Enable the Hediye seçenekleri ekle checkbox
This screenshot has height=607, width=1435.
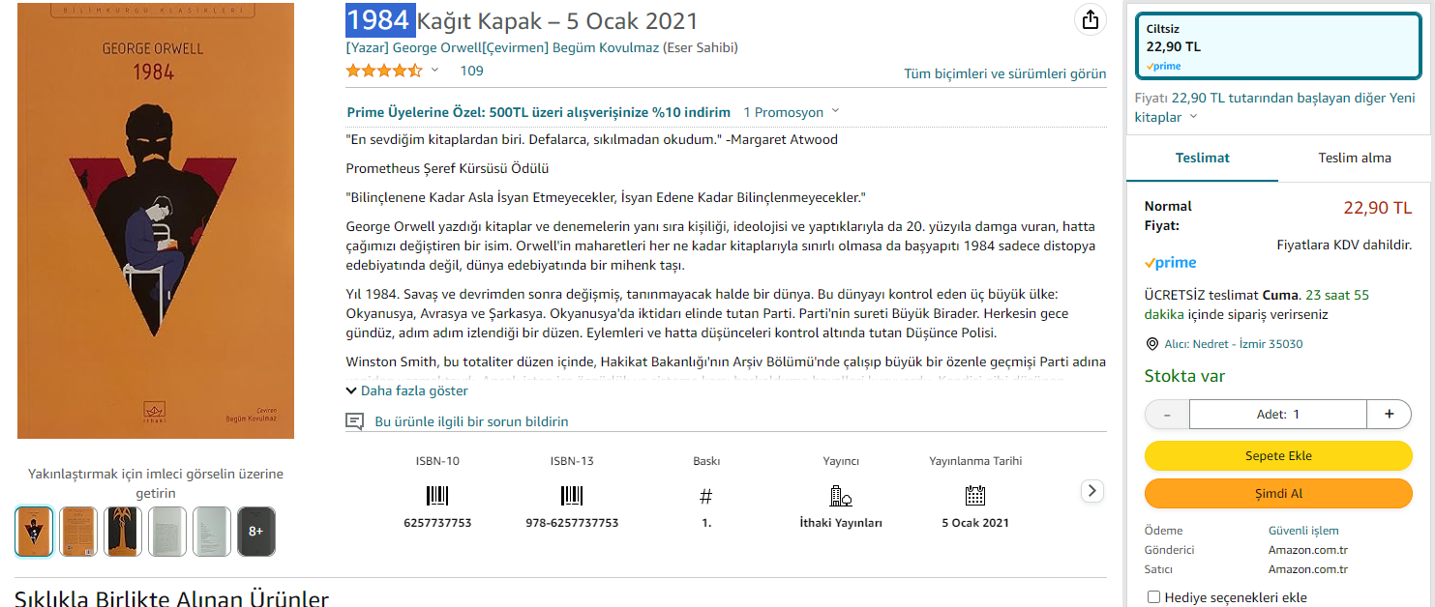pos(1152,597)
